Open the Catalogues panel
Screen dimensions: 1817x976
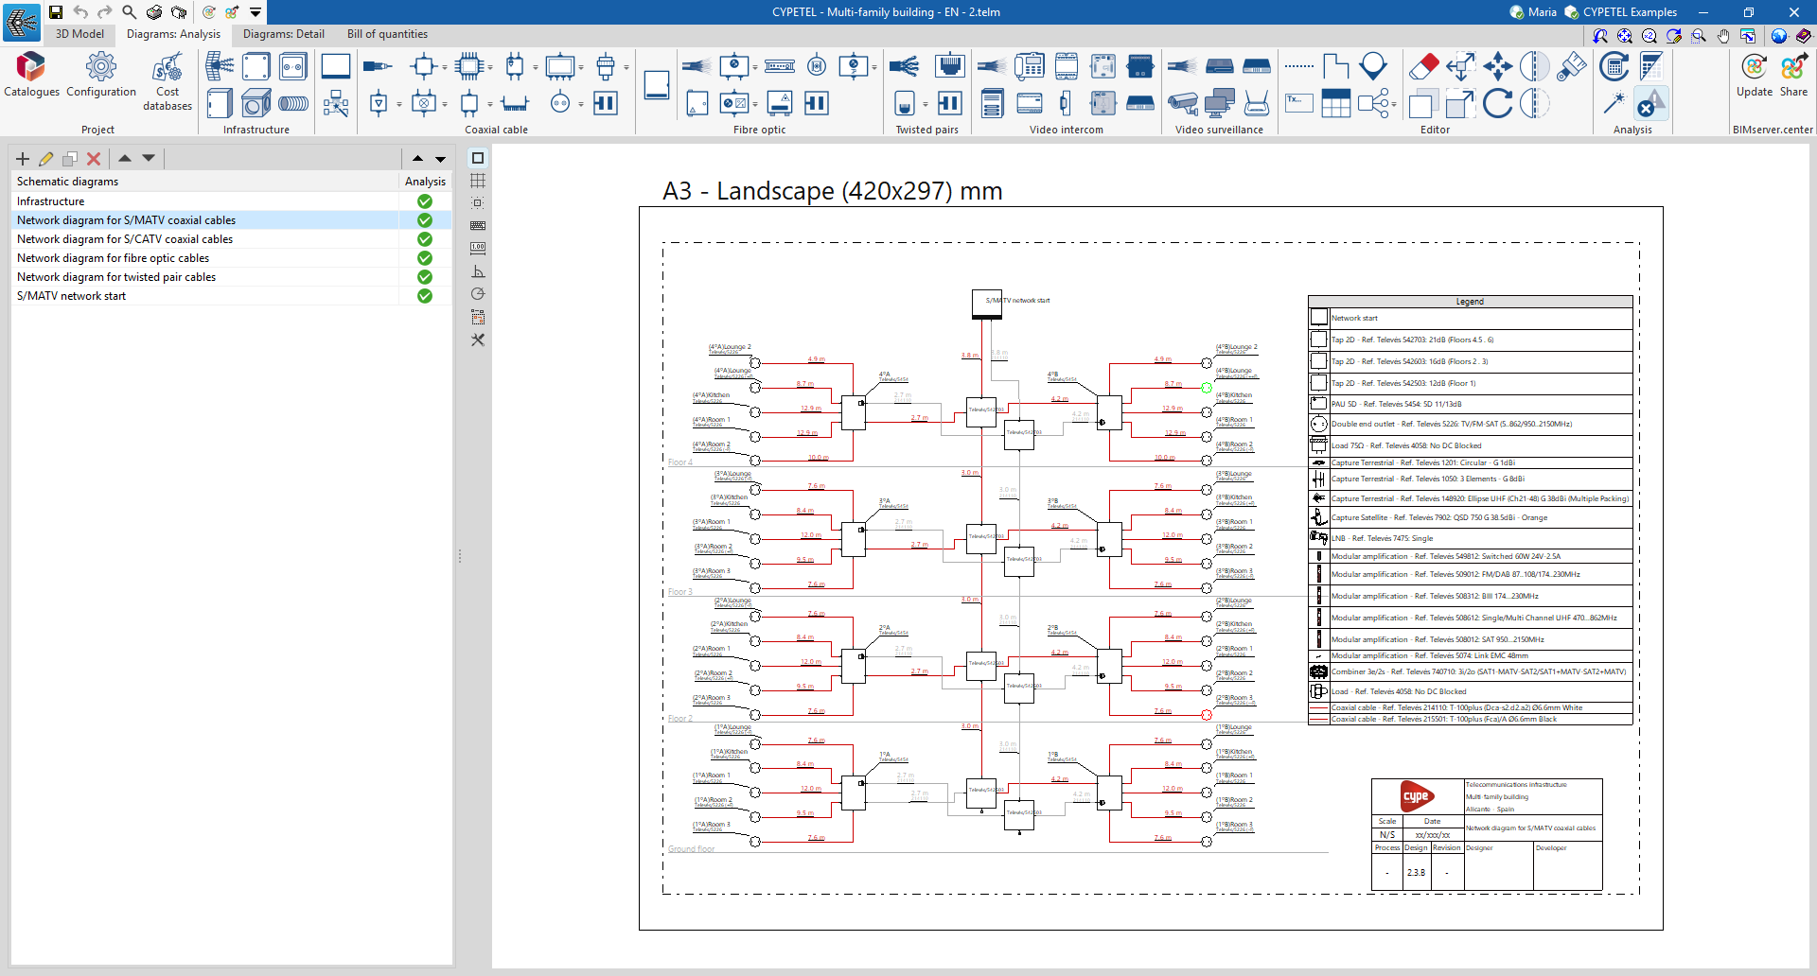pyautogui.click(x=31, y=75)
